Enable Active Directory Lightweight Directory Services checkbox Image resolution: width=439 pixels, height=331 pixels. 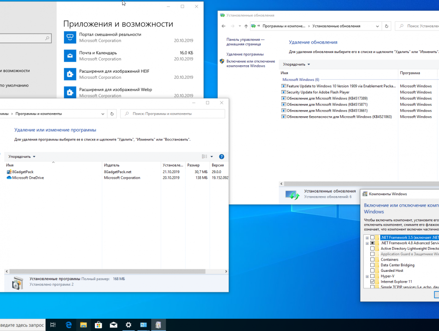[x=372, y=249]
